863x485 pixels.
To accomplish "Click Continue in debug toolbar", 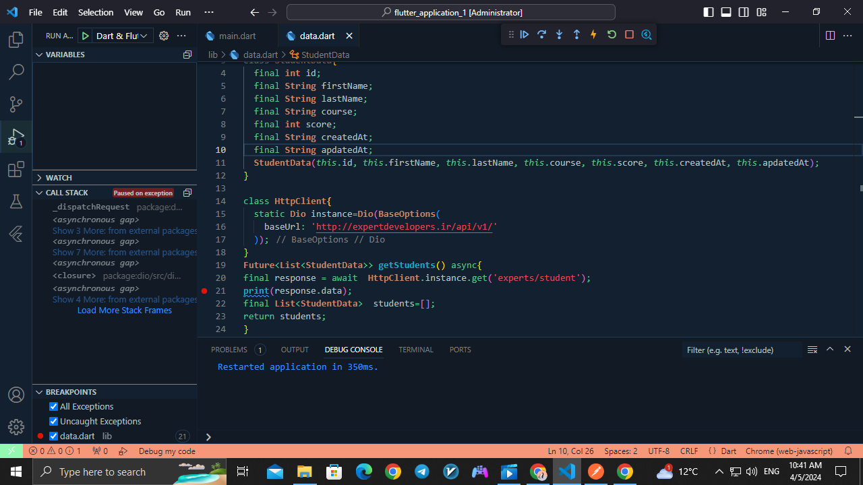I will (524, 34).
